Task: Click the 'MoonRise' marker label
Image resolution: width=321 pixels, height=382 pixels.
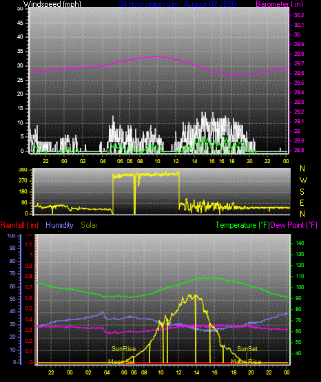Action: pos(246,362)
